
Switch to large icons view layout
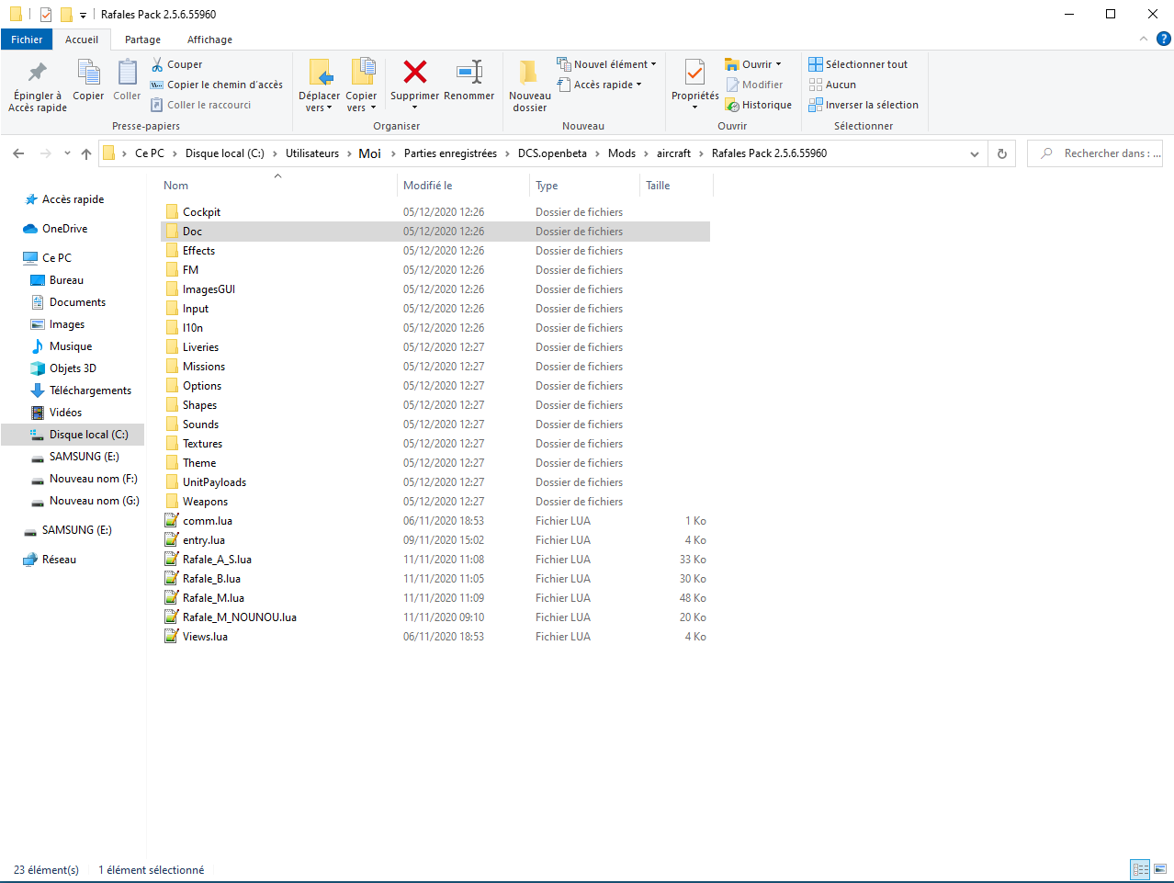point(1160,869)
